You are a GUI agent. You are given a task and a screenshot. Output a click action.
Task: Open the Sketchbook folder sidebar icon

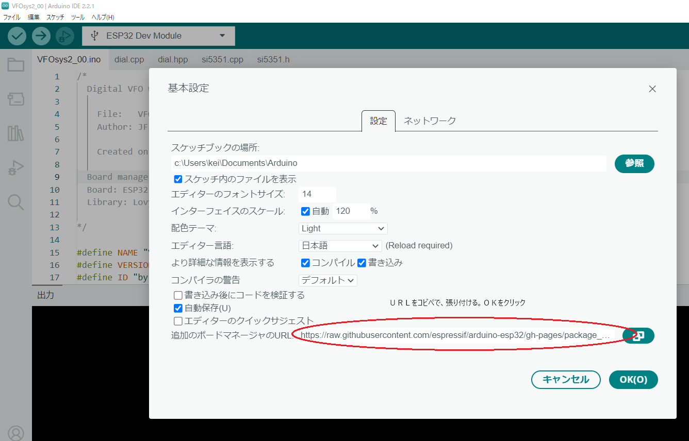(x=15, y=64)
